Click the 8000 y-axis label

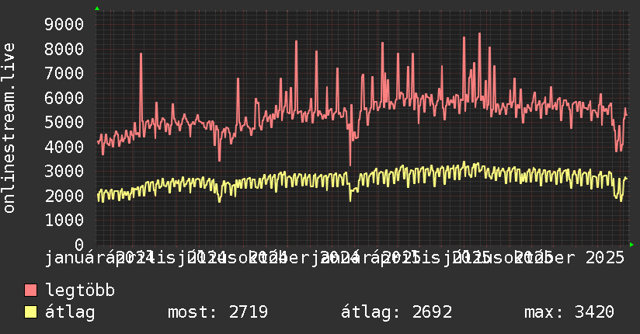[64, 49]
